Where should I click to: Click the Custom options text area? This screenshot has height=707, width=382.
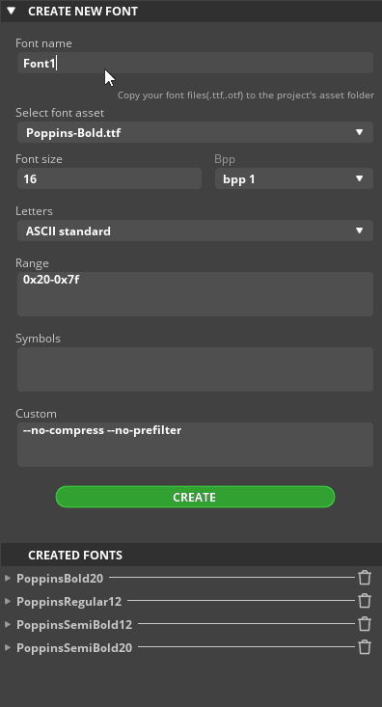click(195, 445)
